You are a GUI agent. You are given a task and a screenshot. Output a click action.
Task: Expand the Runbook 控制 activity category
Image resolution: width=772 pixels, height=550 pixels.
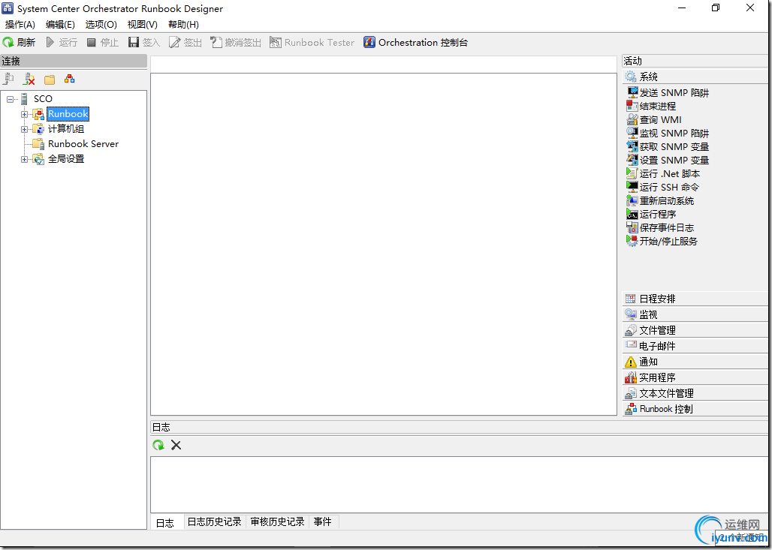(x=694, y=409)
